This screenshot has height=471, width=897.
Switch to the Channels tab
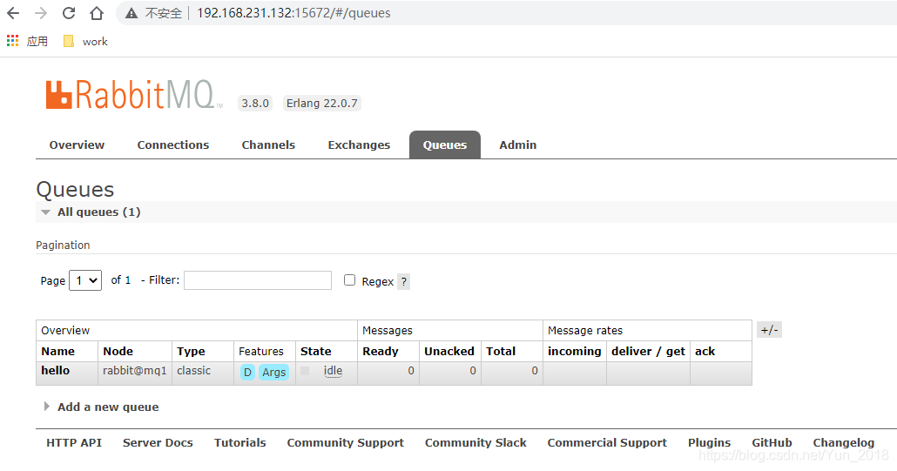coord(268,145)
